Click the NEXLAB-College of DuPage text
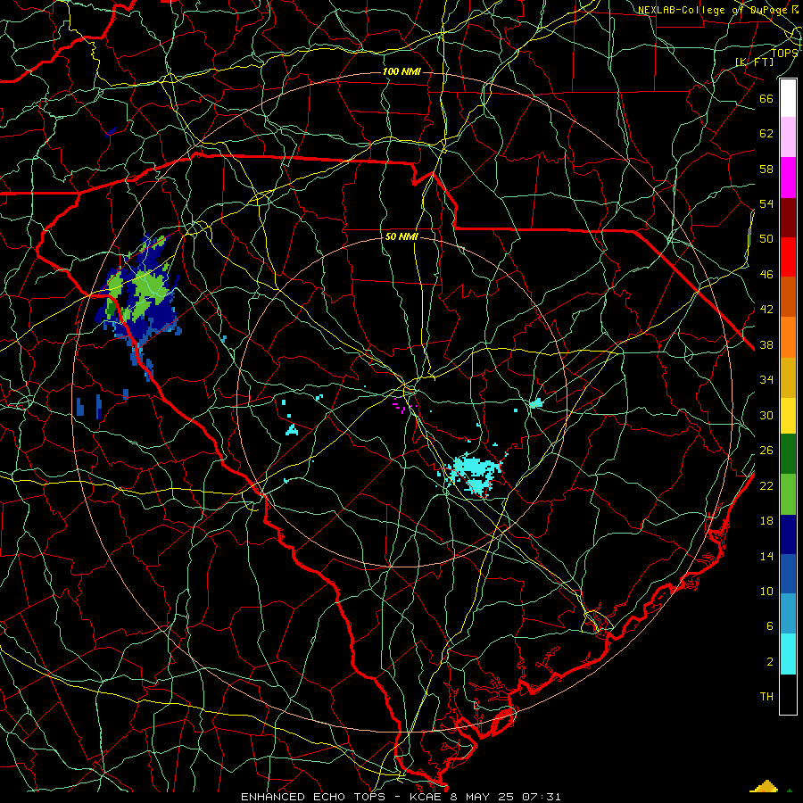This screenshot has height=803, width=803. point(714,10)
